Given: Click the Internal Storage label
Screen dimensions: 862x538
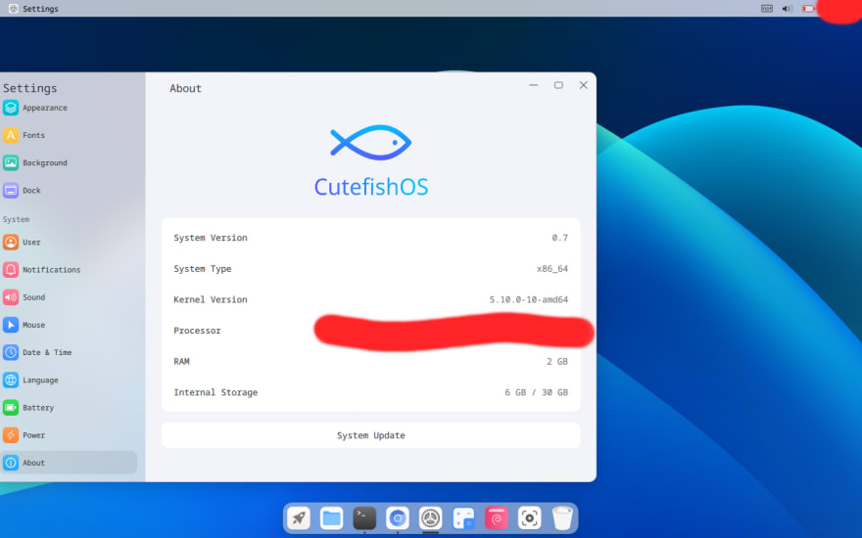Looking at the screenshot, I should (x=215, y=392).
